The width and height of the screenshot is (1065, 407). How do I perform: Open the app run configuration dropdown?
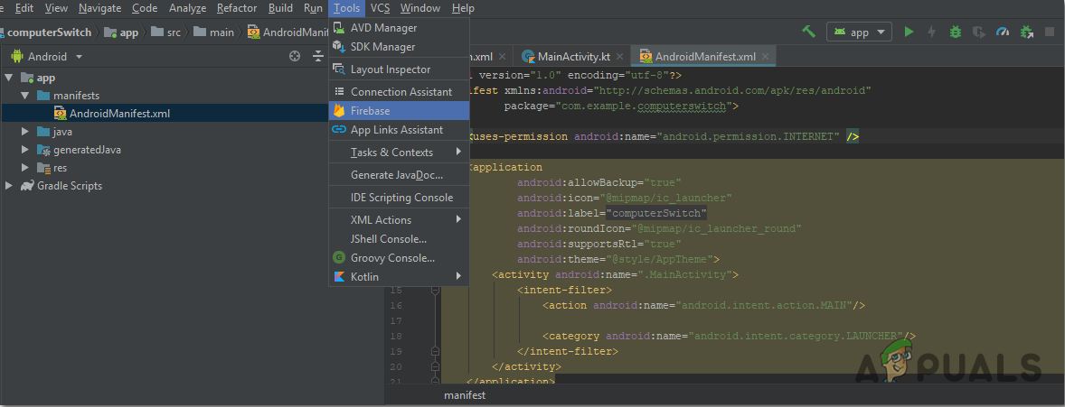point(859,32)
